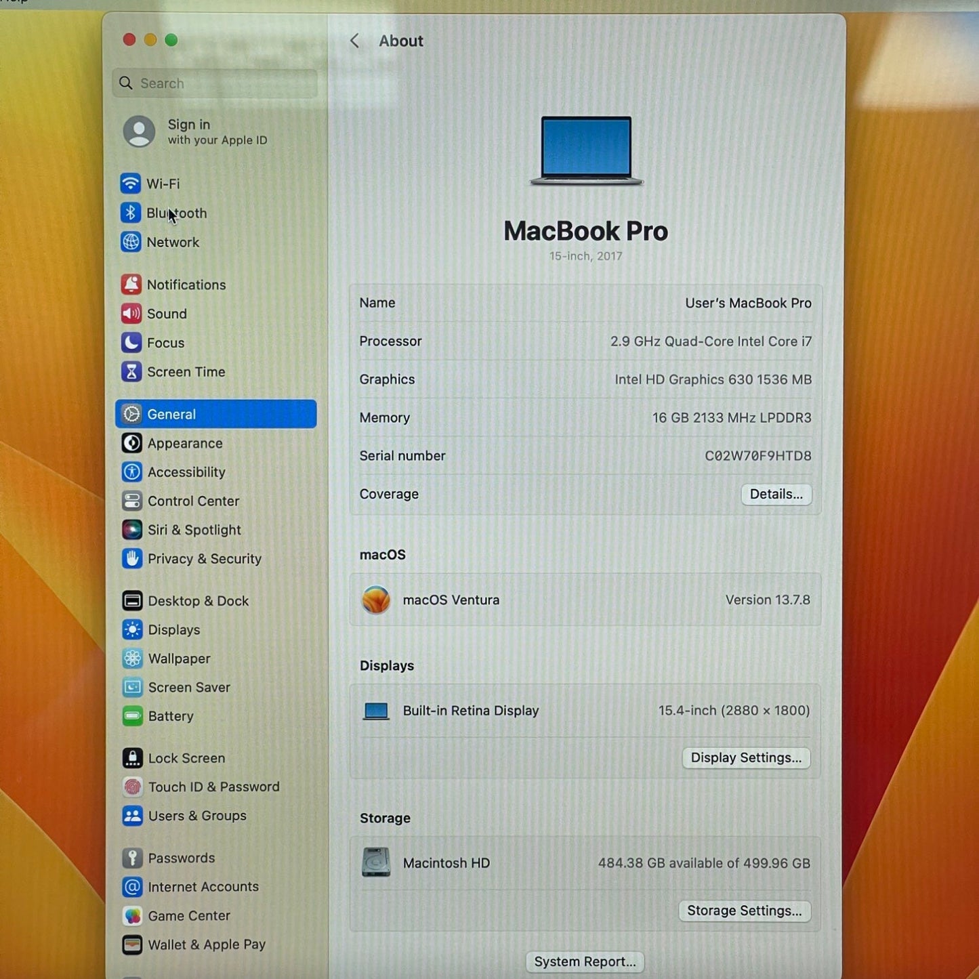This screenshot has width=979, height=979.
Task: Click the computer name User's MacBook Pro
Action: pos(748,303)
